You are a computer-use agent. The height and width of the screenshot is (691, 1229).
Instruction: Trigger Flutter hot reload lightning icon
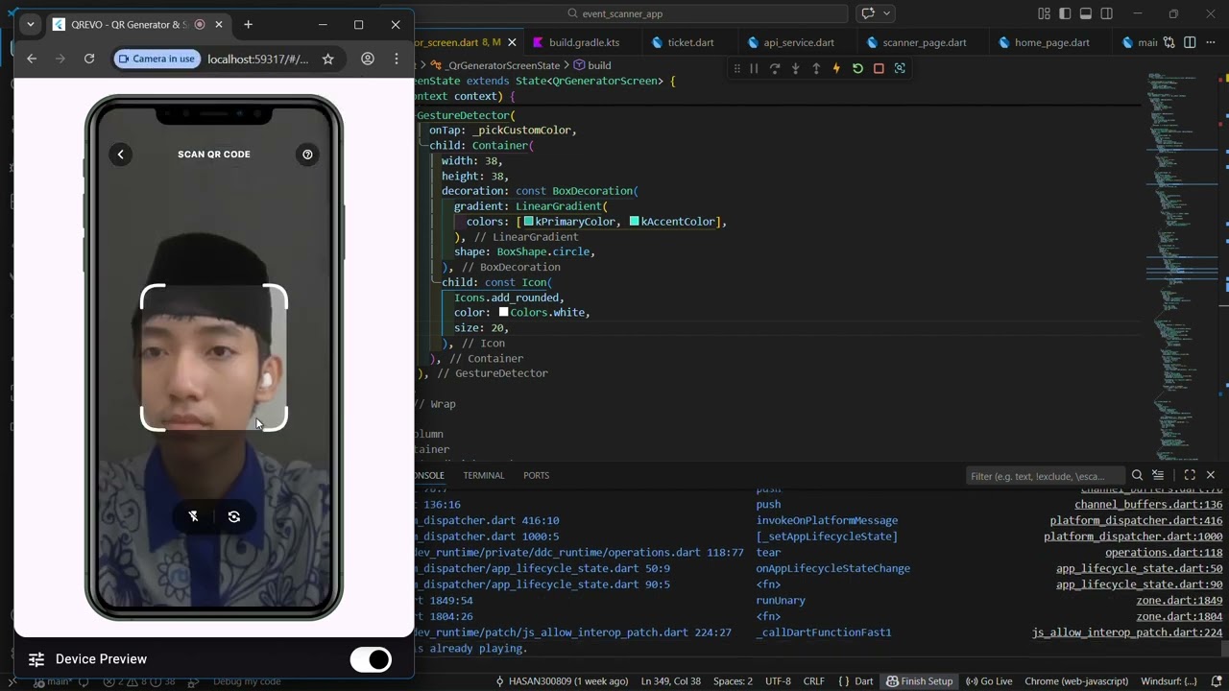pos(836,68)
